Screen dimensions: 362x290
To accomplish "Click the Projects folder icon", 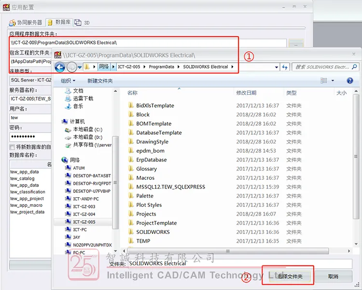I will point(131,214).
